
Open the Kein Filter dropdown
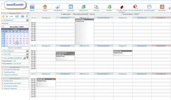(16, 54)
